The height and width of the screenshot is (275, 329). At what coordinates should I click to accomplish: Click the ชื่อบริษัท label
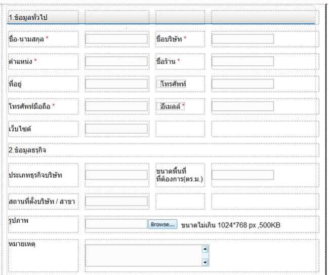(x=169, y=39)
